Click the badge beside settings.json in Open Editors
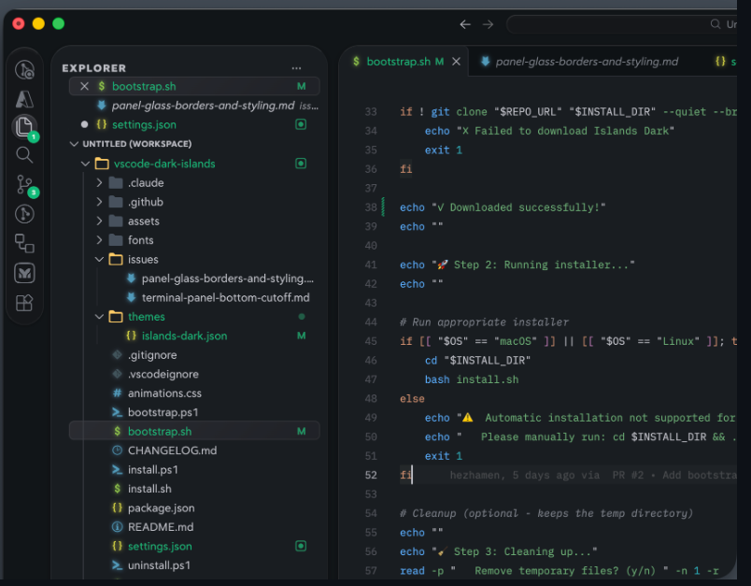Viewport: 751px width, 586px height. [x=301, y=124]
